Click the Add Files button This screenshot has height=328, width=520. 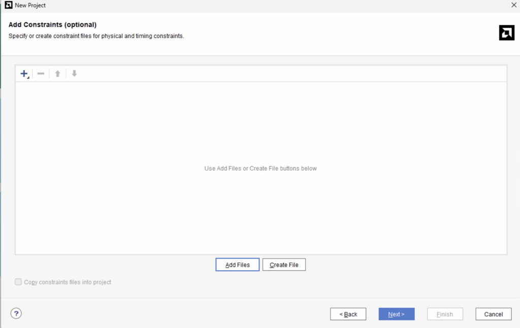(x=237, y=265)
